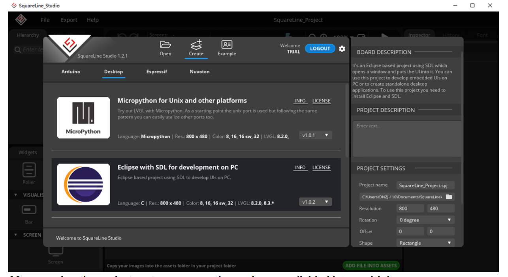The width and height of the screenshot is (508, 277).
Task: Select the Roller widget icon
Action: pos(29,170)
